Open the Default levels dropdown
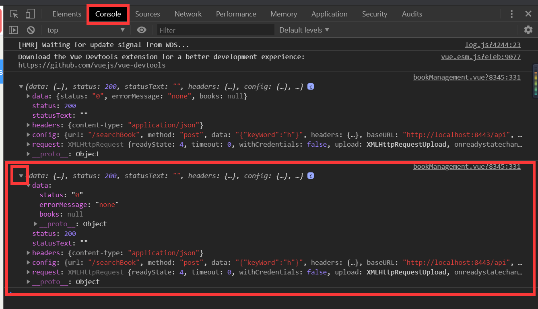 [304, 30]
